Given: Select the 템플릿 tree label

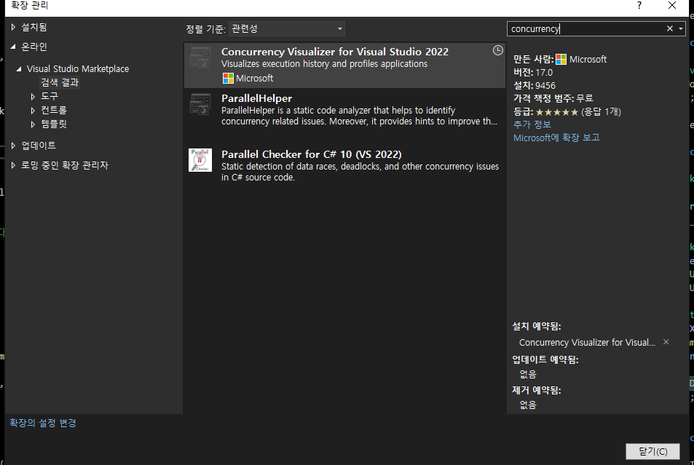Looking at the screenshot, I should tap(54, 124).
